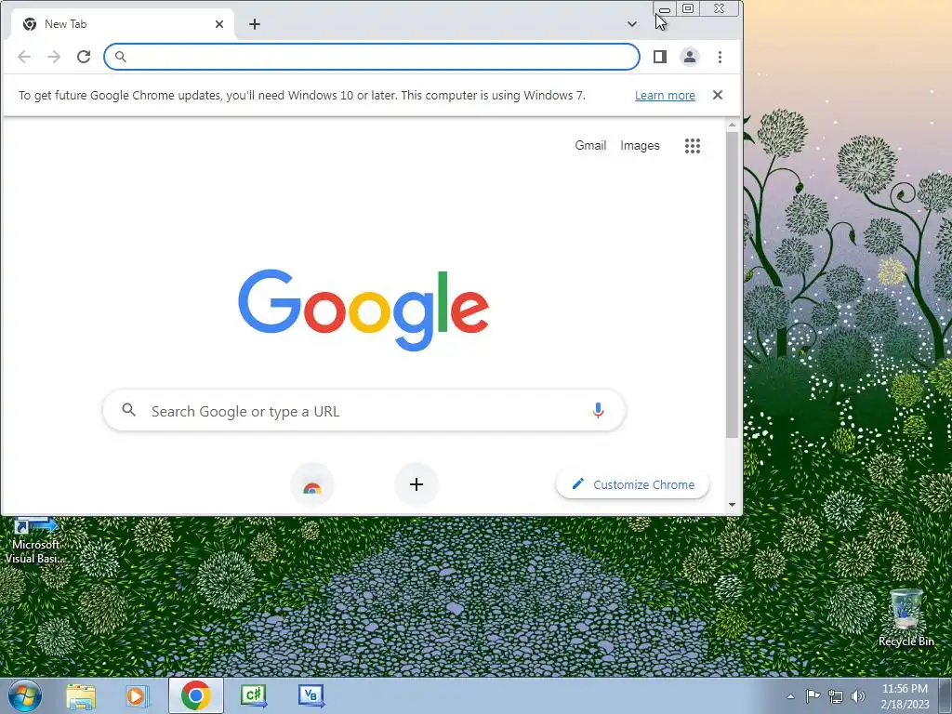Start voice search with microphone icon

point(598,411)
